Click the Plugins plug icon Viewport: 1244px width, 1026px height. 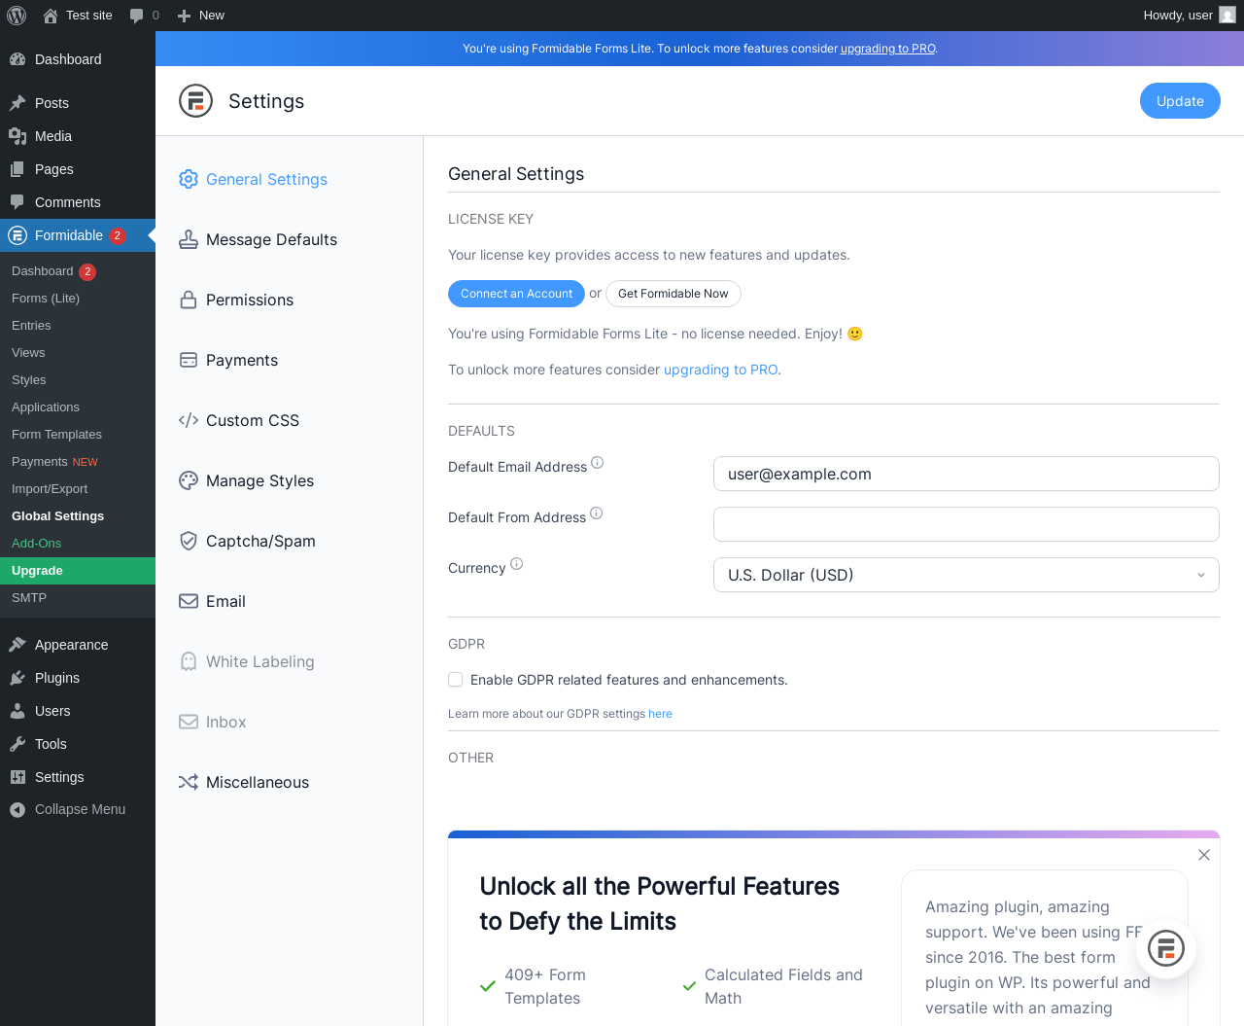pos(17,678)
